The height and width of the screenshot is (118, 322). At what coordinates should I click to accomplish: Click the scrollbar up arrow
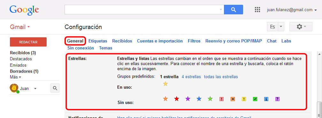click(x=319, y=54)
